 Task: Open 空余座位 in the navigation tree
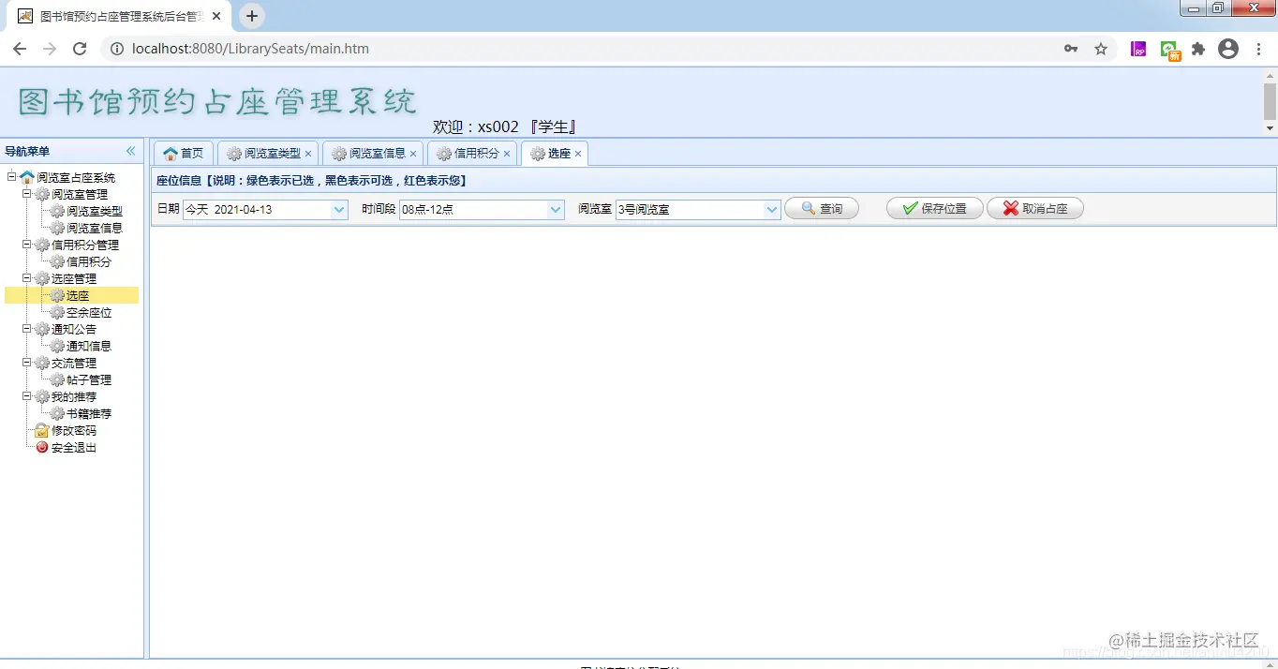(x=89, y=312)
